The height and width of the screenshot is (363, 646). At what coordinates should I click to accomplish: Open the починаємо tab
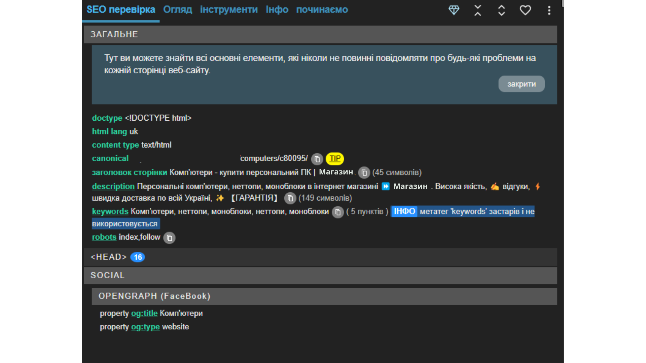(x=322, y=10)
